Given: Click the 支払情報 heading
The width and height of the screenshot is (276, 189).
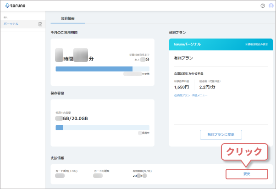Looking at the screenshot, I should point(57,158).
